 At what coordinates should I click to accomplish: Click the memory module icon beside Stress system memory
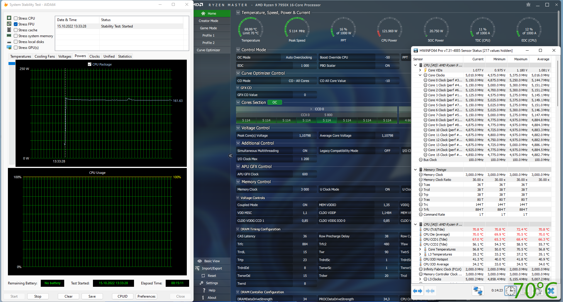(x=9, y=36)
